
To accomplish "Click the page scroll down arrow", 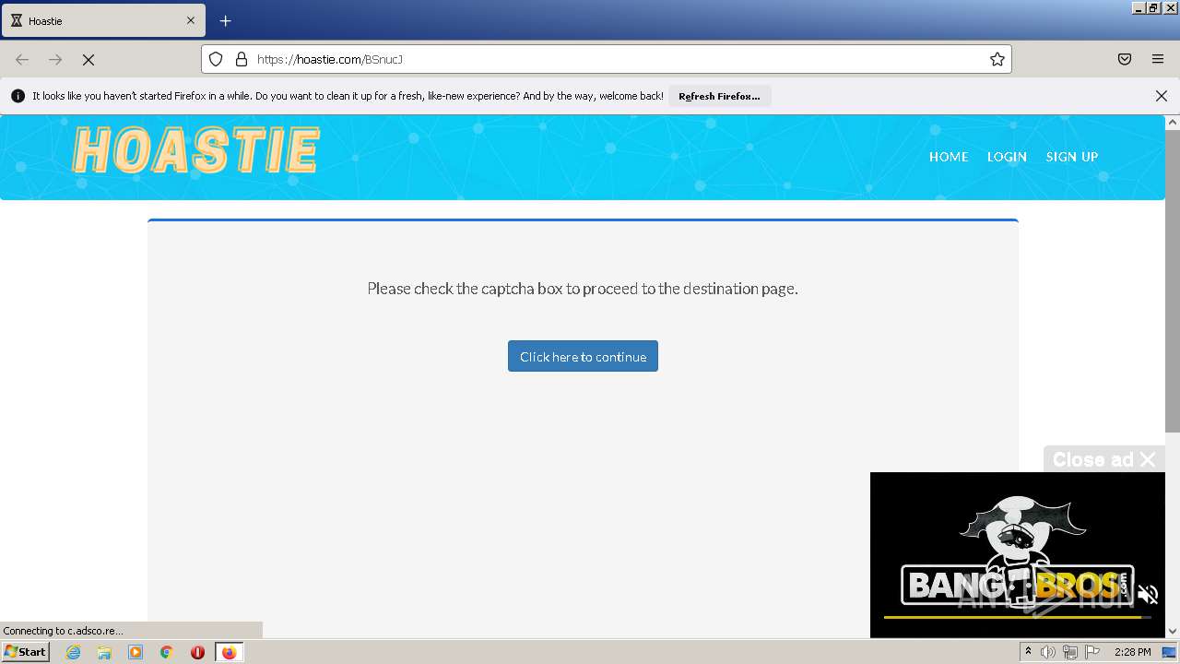I will point(1173,632).
